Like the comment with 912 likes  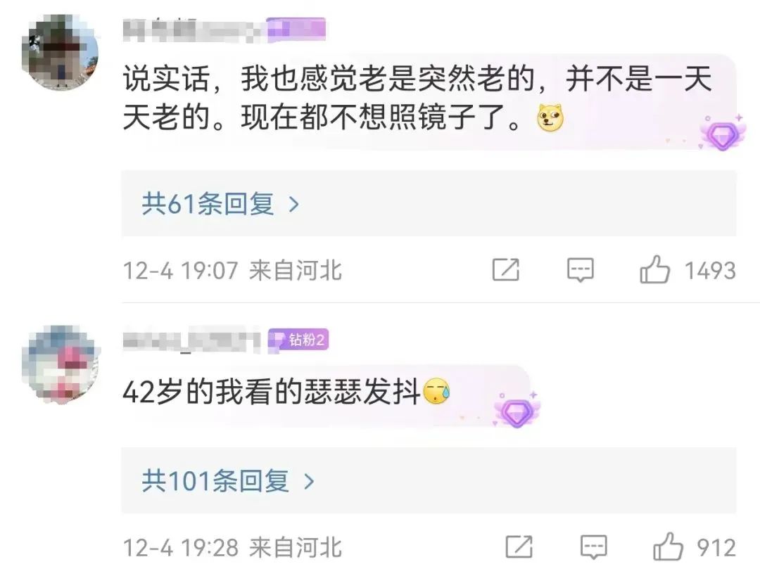point(668,546)
